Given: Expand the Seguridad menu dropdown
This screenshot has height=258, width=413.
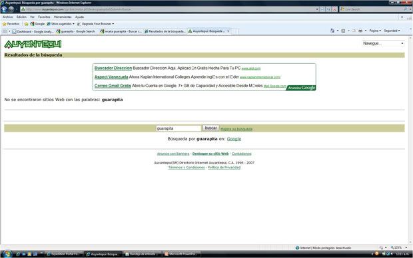Looking at the screenshot, I should point(392,31).
